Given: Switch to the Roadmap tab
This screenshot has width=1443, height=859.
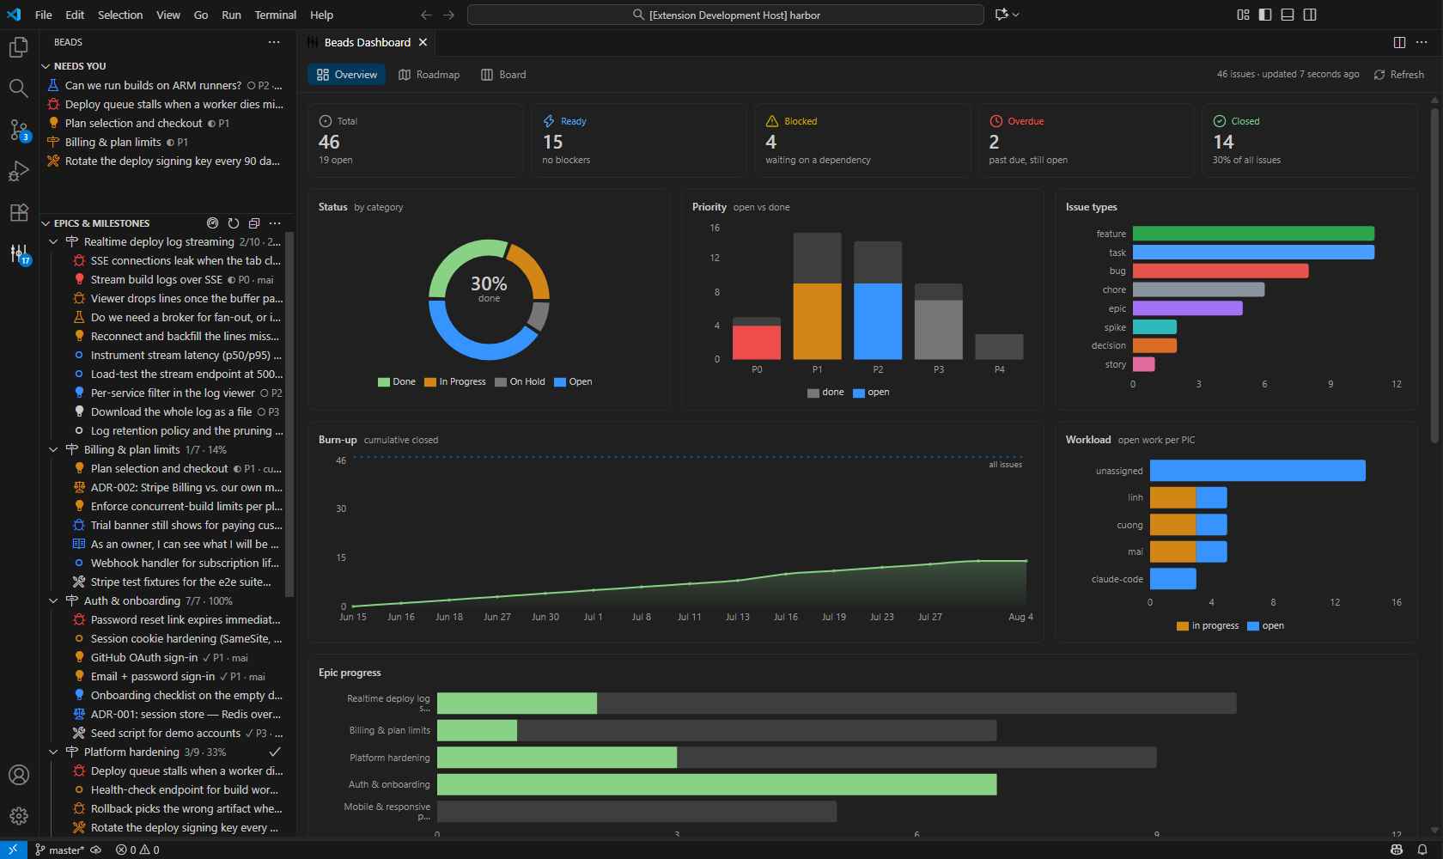Looking at the screenshot, I should 429,75.
